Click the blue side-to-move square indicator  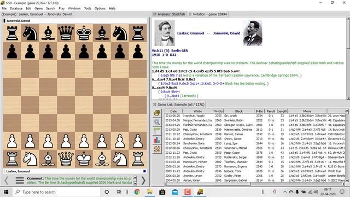(x=144, y=171)
